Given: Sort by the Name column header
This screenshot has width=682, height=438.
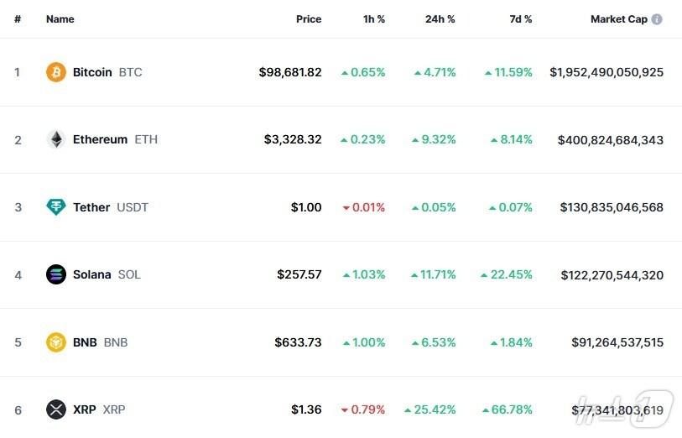Looking at the screenshot, I should pyautogui.click(x=60, y=19).
